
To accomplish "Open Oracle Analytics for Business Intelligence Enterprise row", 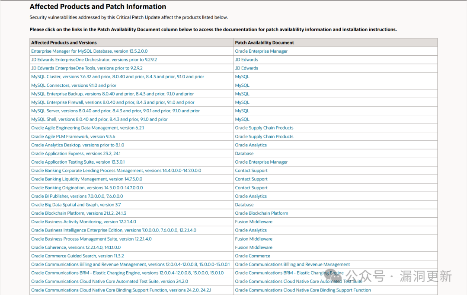I will 251,230.
